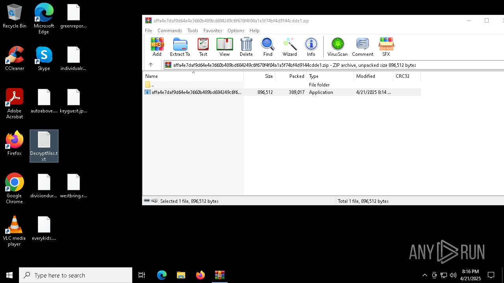Open the volume control in system tray
The width and height of the screenshot is (504, 283).
453,275
